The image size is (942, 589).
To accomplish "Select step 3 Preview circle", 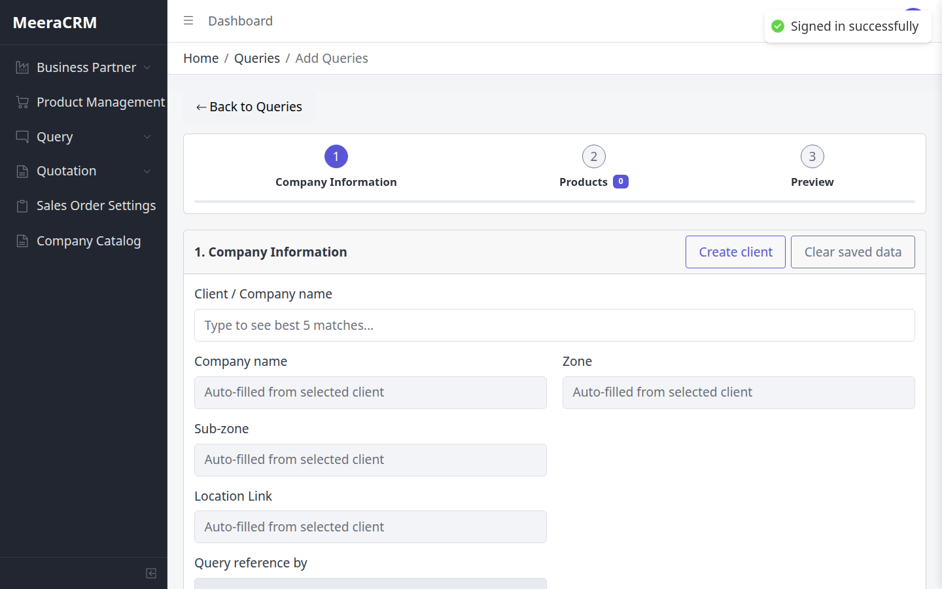I will click(x=812, y=156).
